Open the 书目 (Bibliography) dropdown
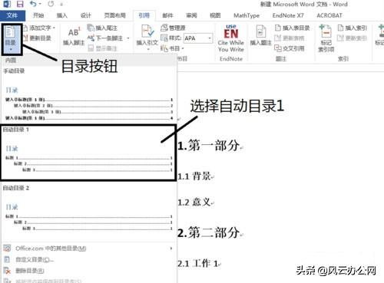The height and width of the screenshot is (283, 384). click(x=172, y=48)
